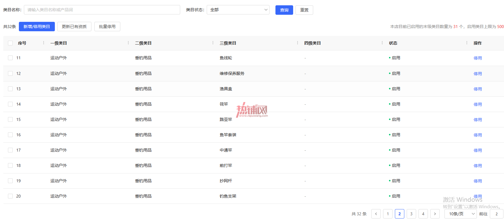
Task: Disable category 中通竿 via 停用 link
Action: tap(478, 150)
